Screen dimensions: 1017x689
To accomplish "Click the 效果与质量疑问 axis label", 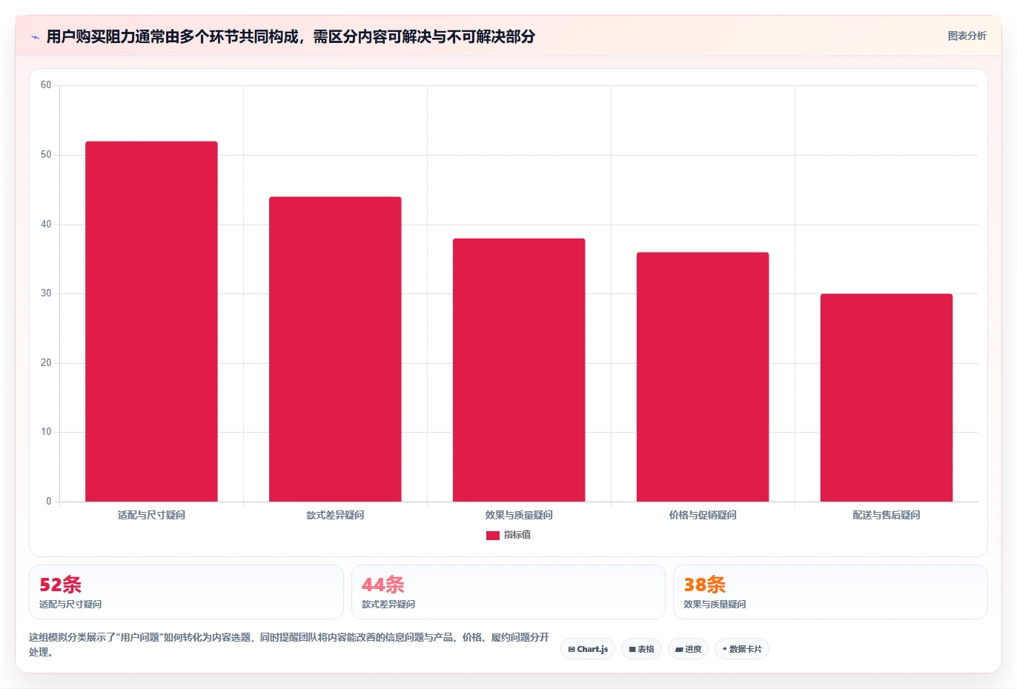I will (x=519, y=515).
